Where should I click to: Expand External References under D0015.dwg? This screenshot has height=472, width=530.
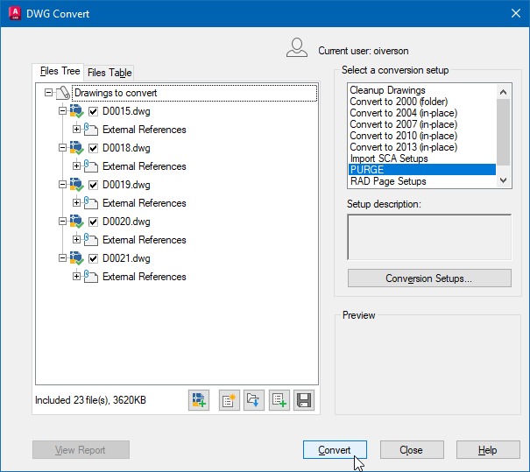77,130
